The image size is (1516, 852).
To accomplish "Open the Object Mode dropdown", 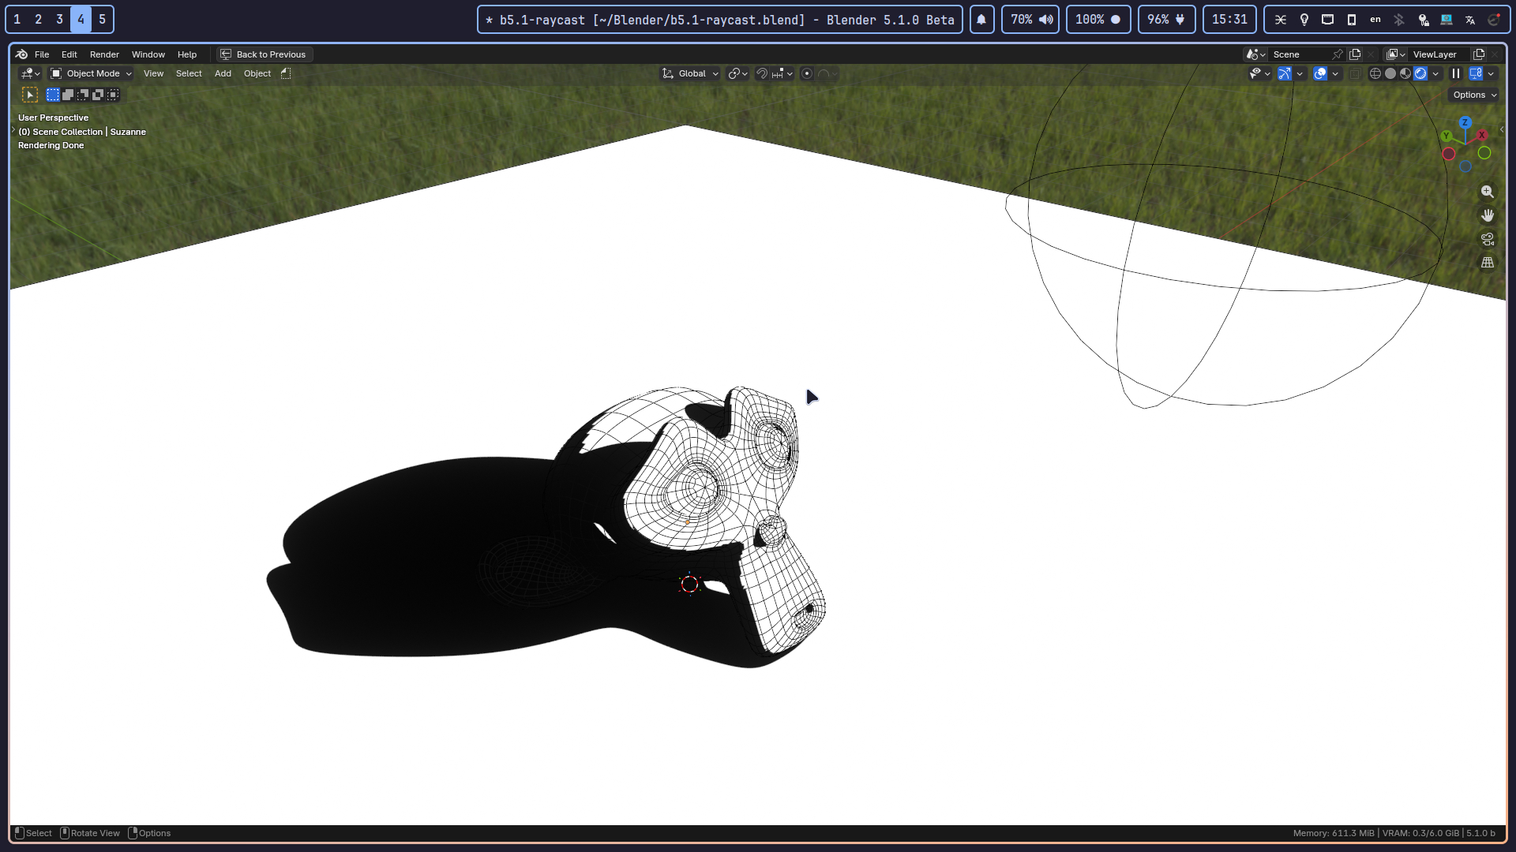I will pyautogui.click(x=92, y=73).
